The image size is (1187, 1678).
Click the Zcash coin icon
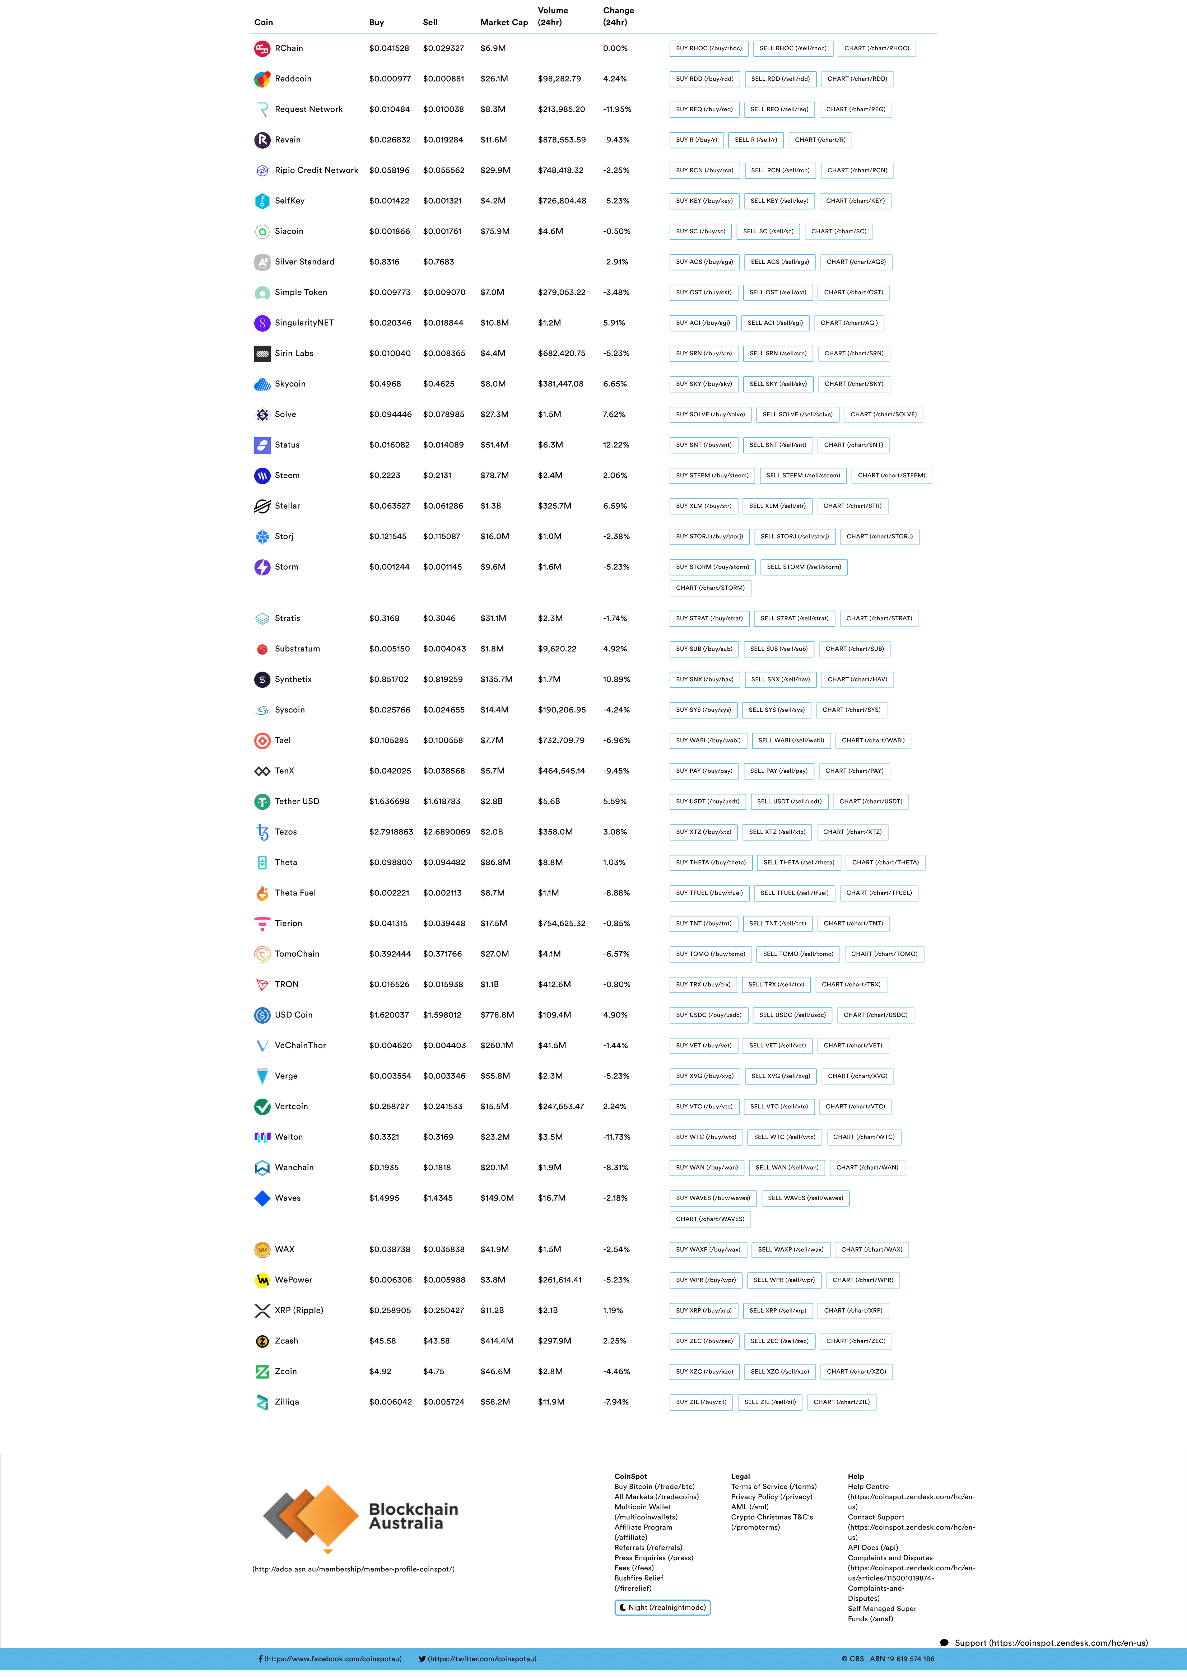pyautogui.click(x=262, y=1342)
